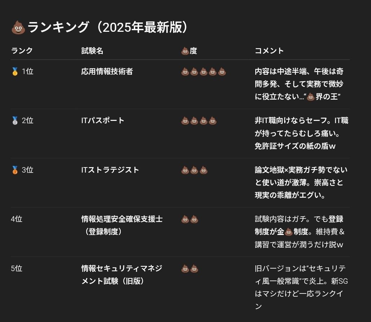This screenshot has height=322, width=371.
Task: Click 情報セキュリティマネジメント試験 exam name cell
Action: pos(122,275)
